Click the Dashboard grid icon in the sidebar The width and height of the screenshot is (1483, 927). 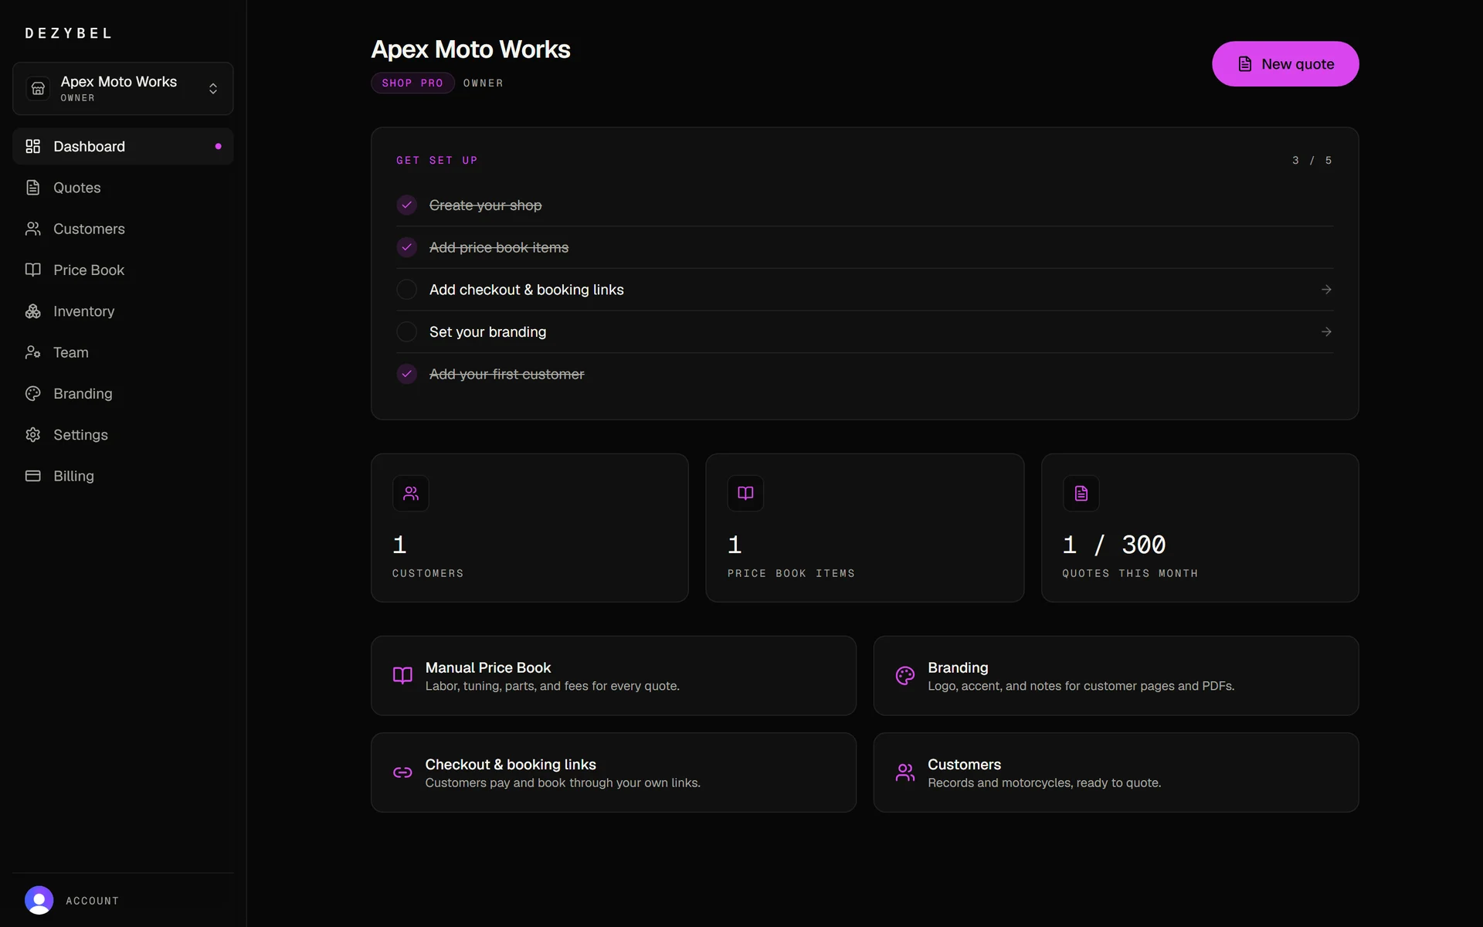tap(32, 146)
